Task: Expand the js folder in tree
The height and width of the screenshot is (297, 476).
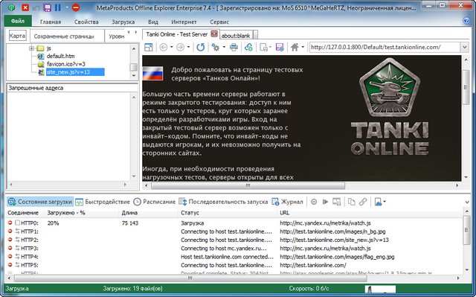Action: click(x=31, y=48)
